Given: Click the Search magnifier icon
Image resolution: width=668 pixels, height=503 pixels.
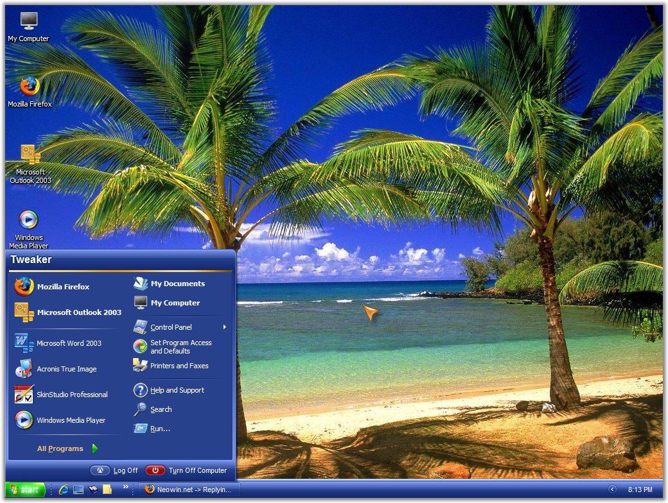Looking at the screenshot, I should (x=140, y=409).
